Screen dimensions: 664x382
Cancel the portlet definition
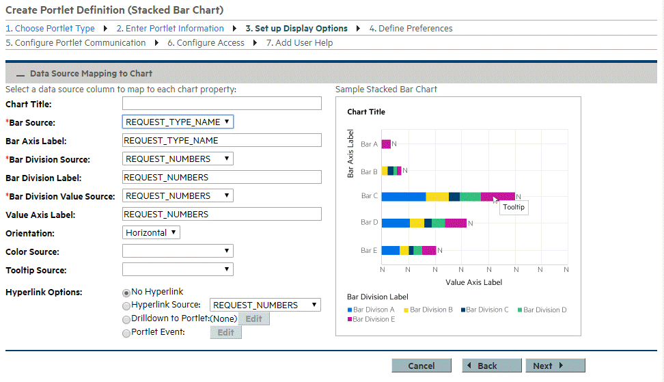click(x=421, y=366)
